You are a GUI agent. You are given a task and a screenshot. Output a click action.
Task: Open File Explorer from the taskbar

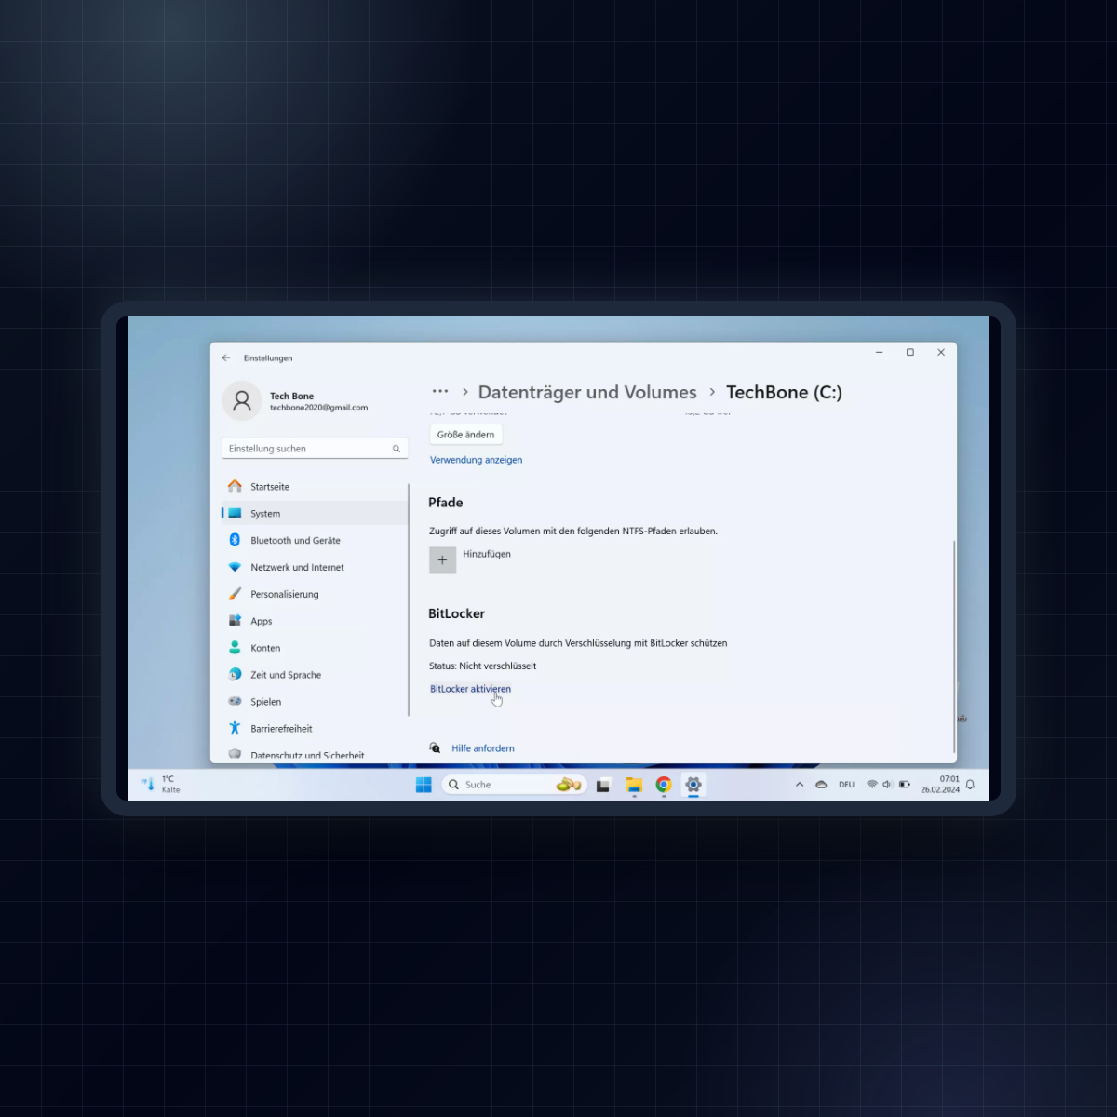(634, 786)
